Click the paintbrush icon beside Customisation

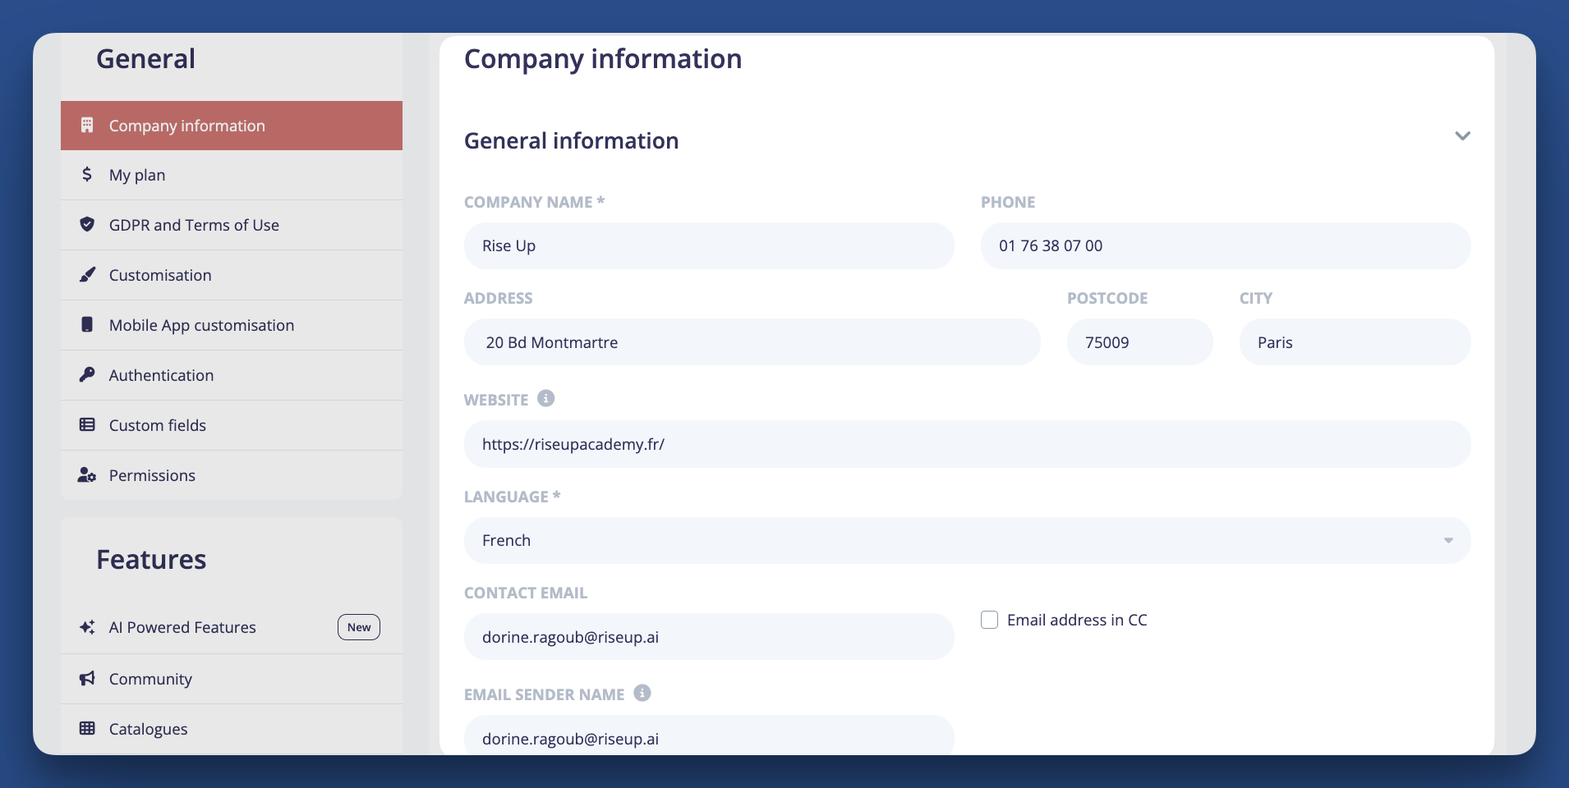tap(87, 274)
